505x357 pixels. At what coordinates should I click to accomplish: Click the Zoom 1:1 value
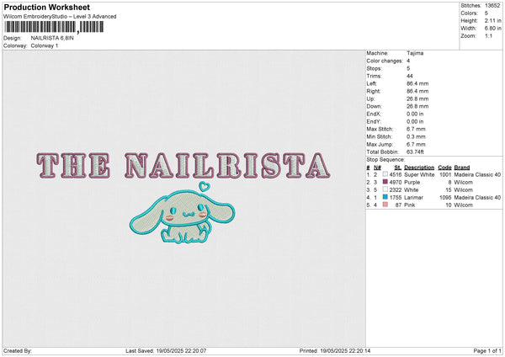(x=488, y=35)
